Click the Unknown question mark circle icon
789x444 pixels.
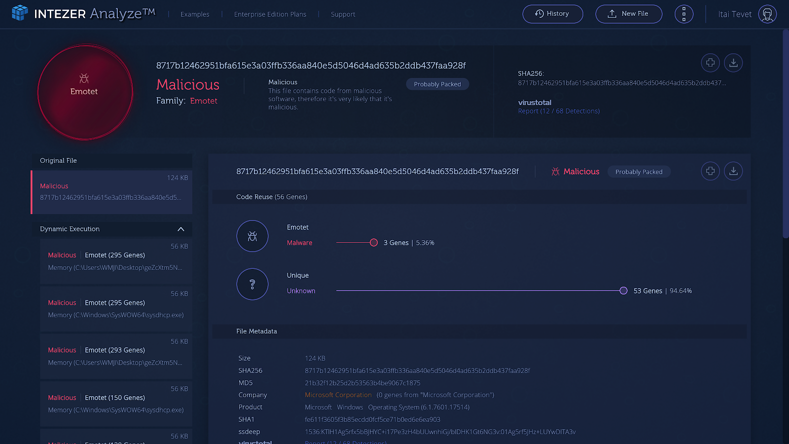(x=252, y=284)
